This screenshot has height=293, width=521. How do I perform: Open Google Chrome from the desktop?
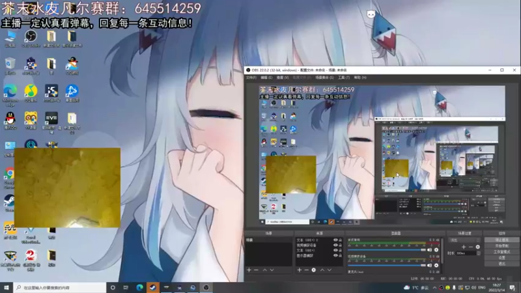click(x=9, y=178)
